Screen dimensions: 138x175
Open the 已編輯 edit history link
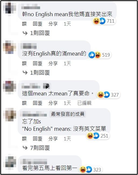click(x=84, y=103)
